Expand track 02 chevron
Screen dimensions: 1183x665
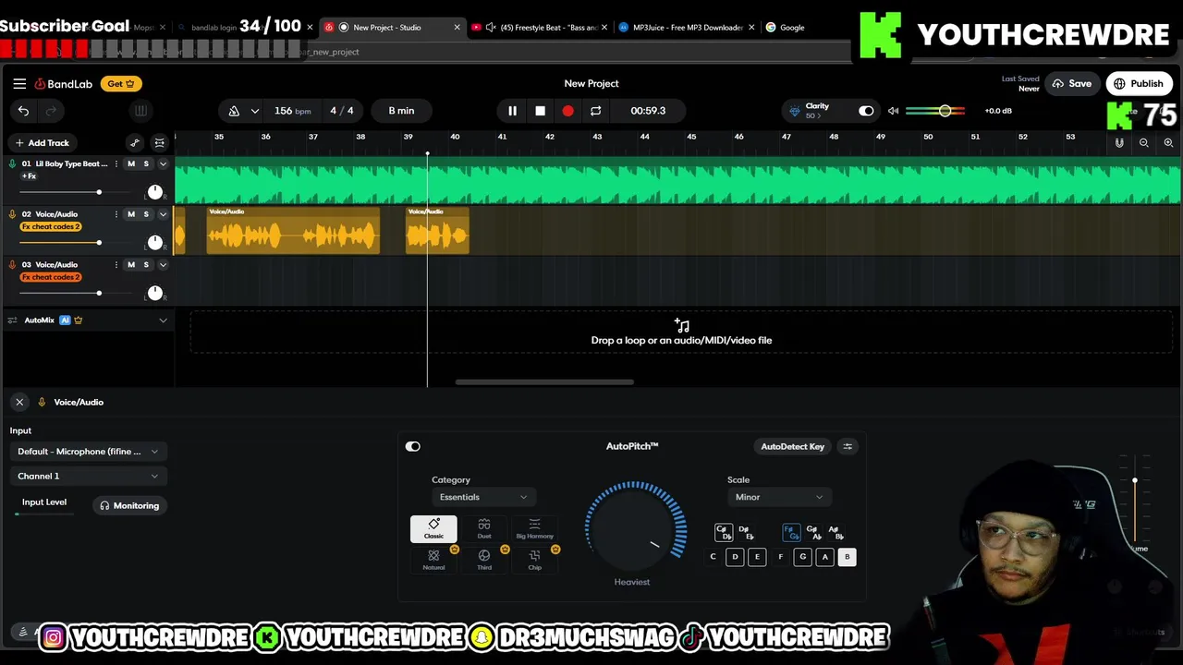pos(163,214)
